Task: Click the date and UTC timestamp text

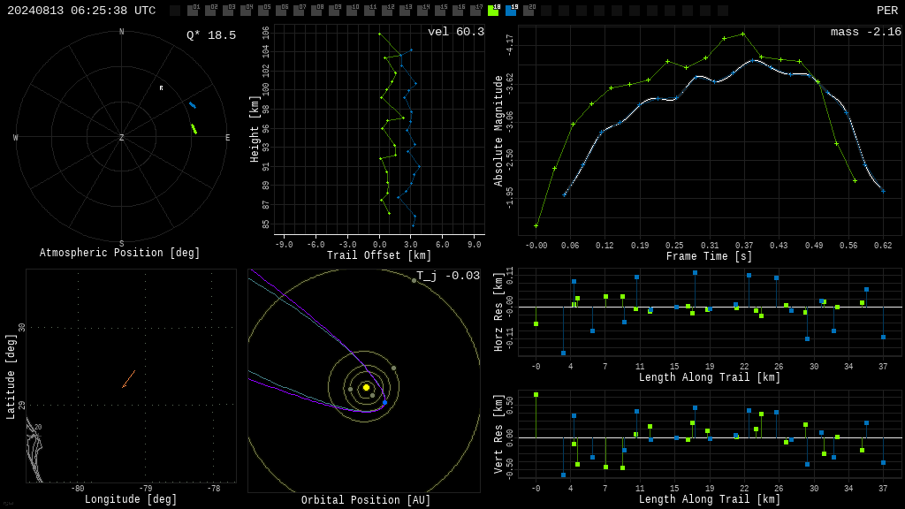Action: [81, 11]
